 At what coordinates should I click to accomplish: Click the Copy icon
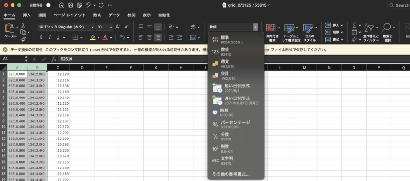coord(23,32)
